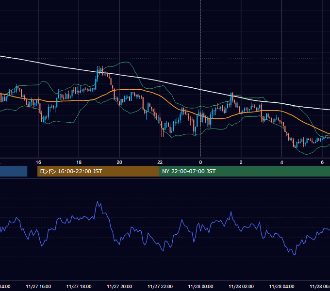330x291 pixels.
Task: Click the price spike candle after 18:00
Action: pos(98,74)
